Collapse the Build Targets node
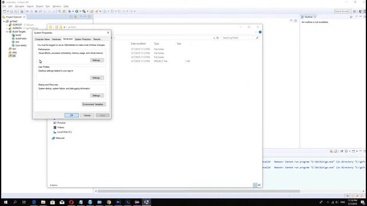 pos(7,31)
